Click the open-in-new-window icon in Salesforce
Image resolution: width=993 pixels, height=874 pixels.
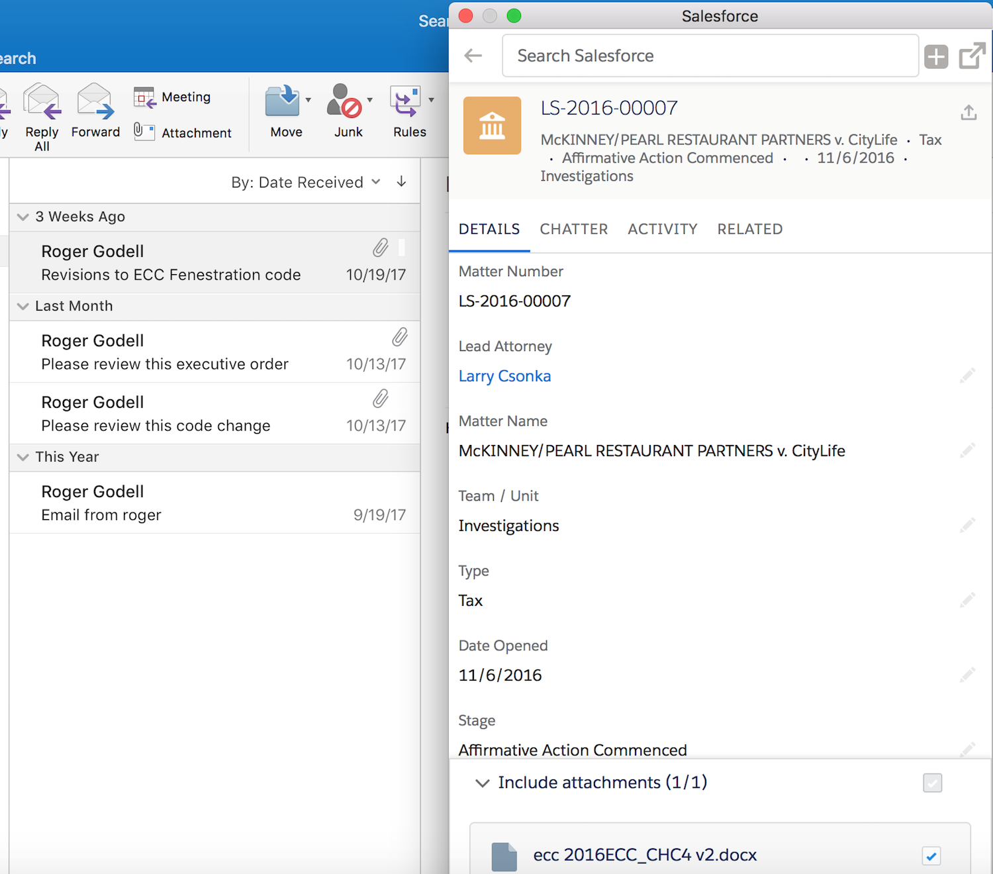point(972,56)
